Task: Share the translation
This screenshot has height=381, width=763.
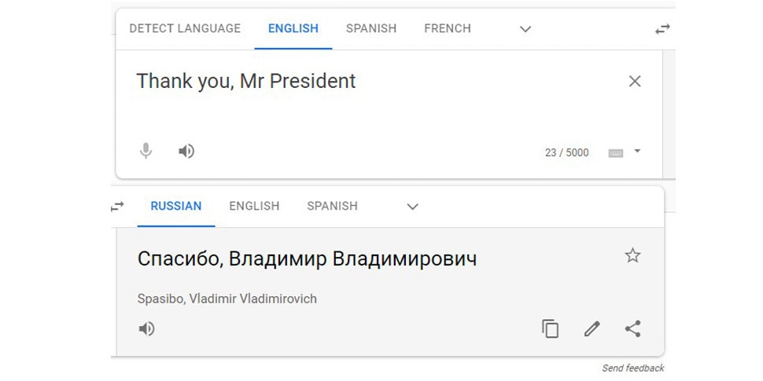Action: pos(632,328)
